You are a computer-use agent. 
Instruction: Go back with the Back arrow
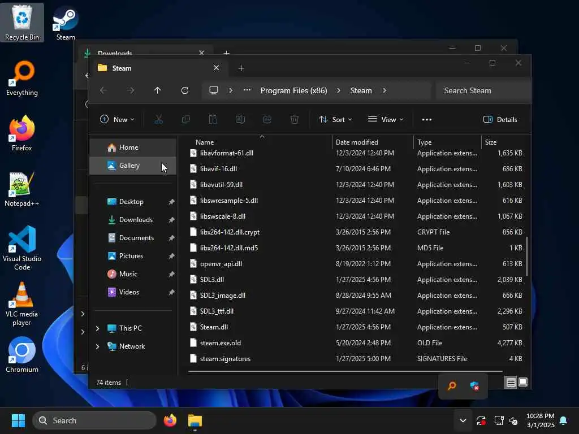point(103,90)
